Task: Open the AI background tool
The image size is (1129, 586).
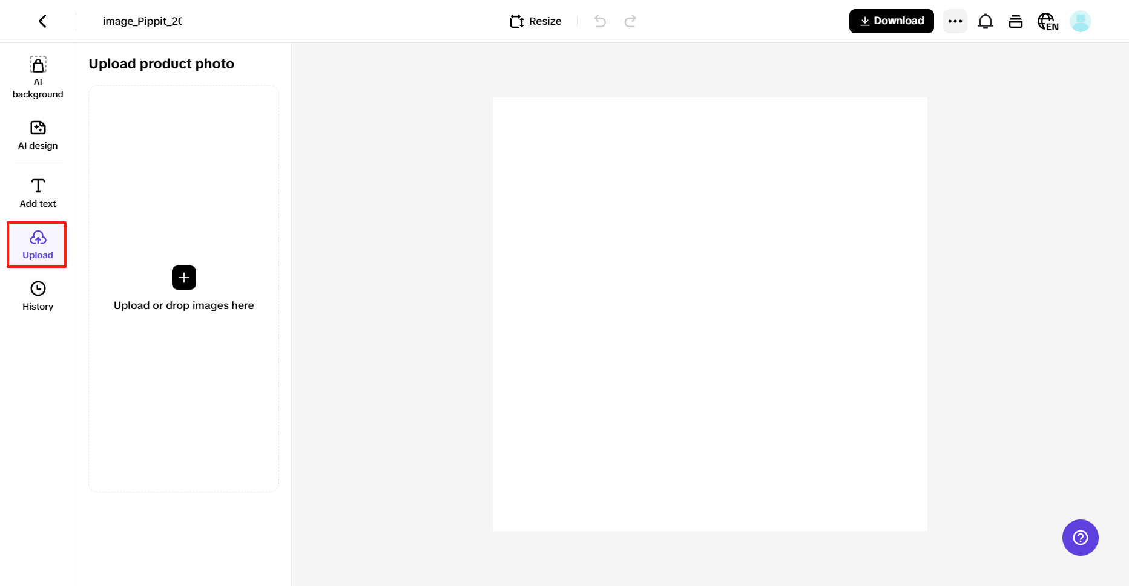Action: (x=38, y=77)
